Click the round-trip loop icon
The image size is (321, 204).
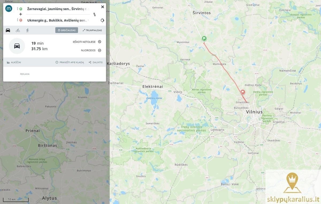(102, 20)
